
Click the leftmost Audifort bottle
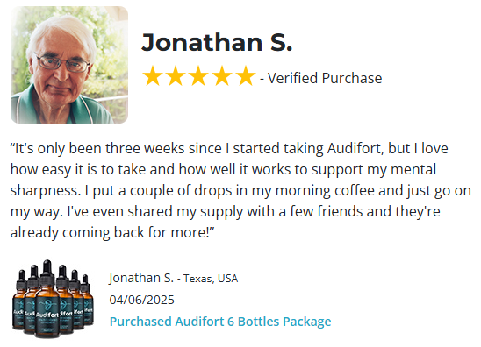pyautogui.click(x=19, y=299)
